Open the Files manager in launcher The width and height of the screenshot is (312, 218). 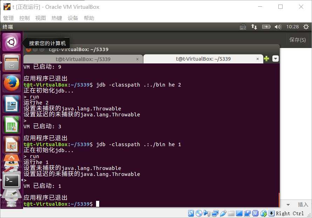12,63
